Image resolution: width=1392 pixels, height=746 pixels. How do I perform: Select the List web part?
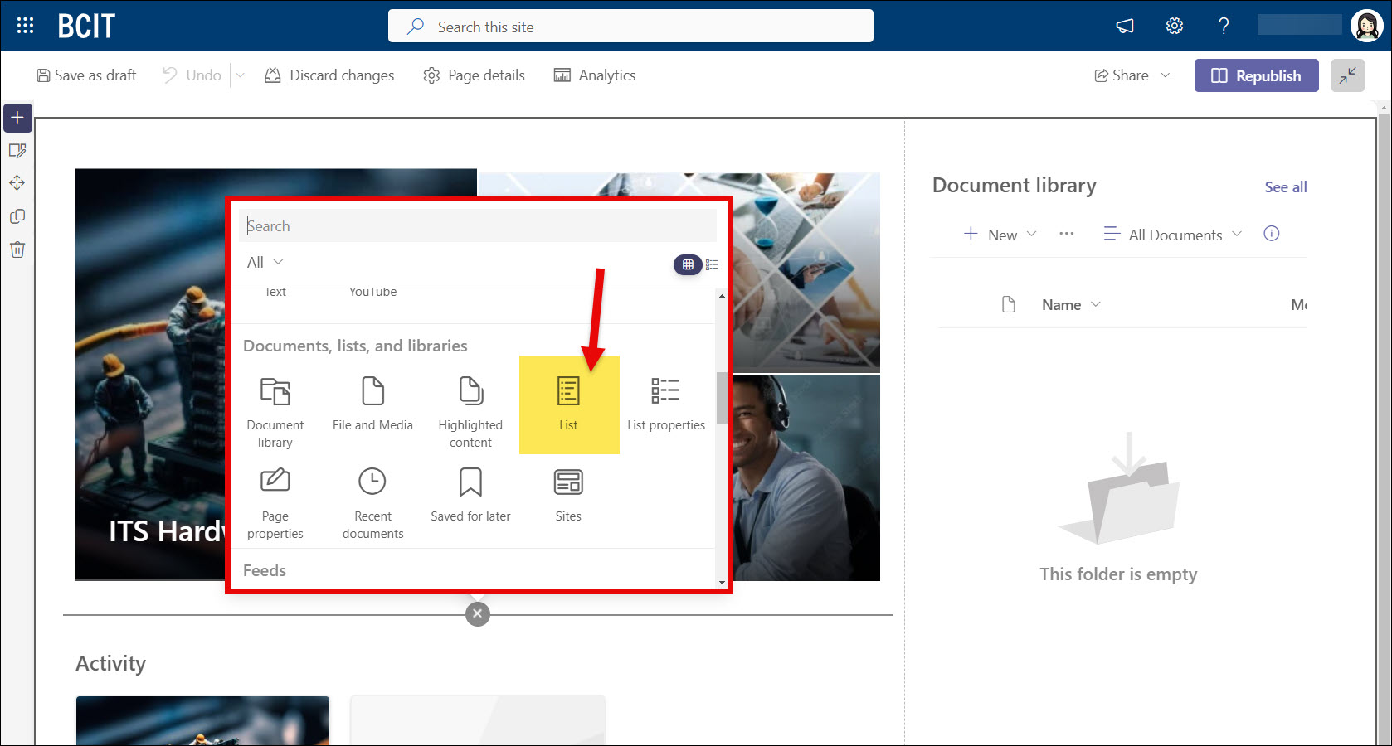click(x=569, y=404)
